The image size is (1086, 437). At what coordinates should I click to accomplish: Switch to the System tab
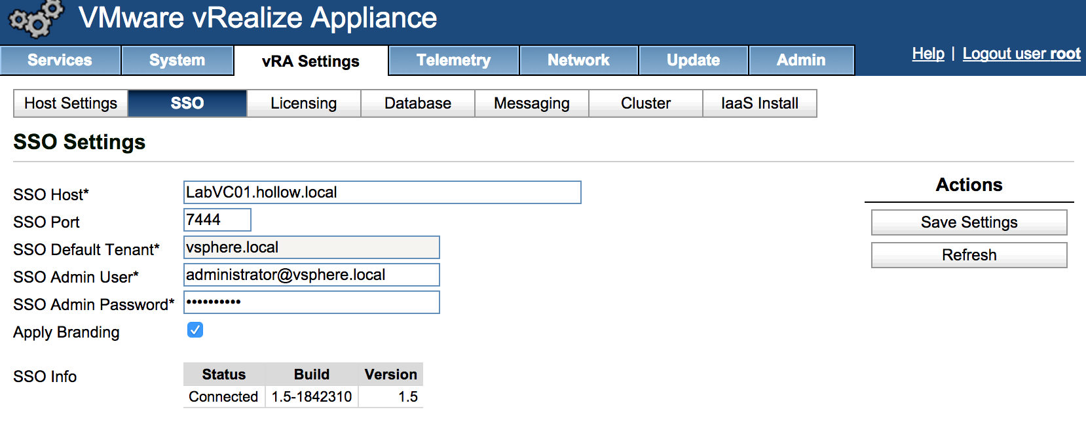178,60
